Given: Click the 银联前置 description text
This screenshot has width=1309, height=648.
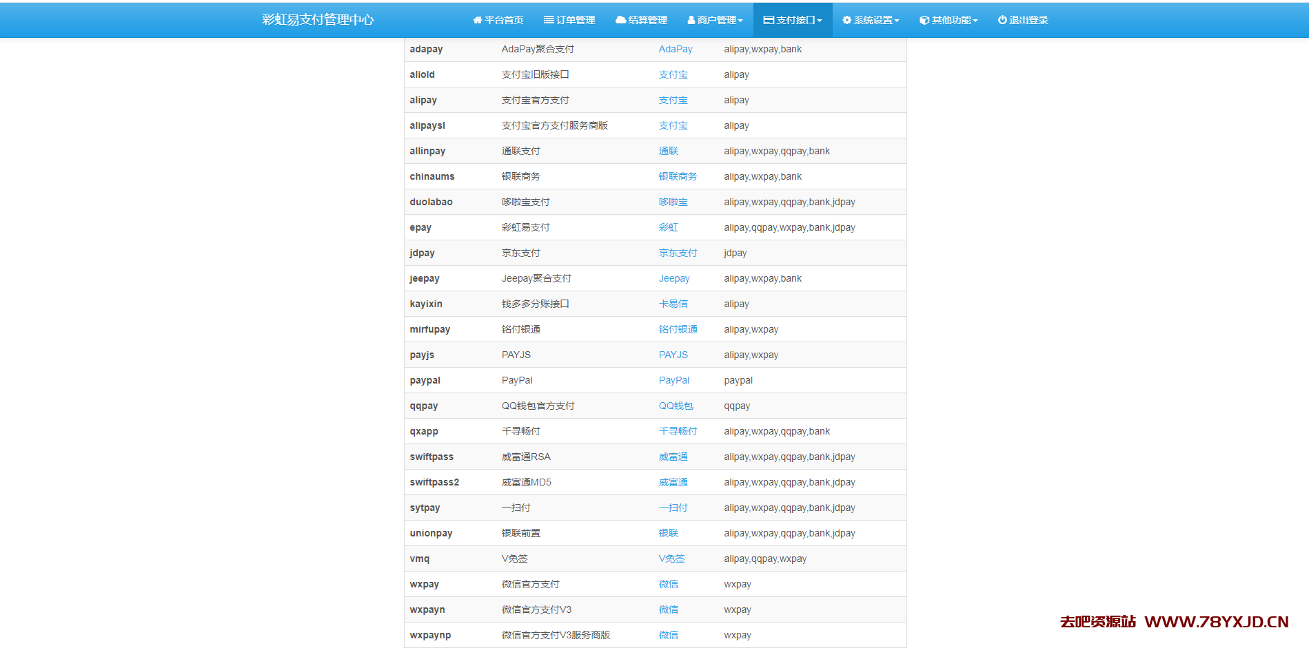Looking at the screenshot, I should coord(521,533).
